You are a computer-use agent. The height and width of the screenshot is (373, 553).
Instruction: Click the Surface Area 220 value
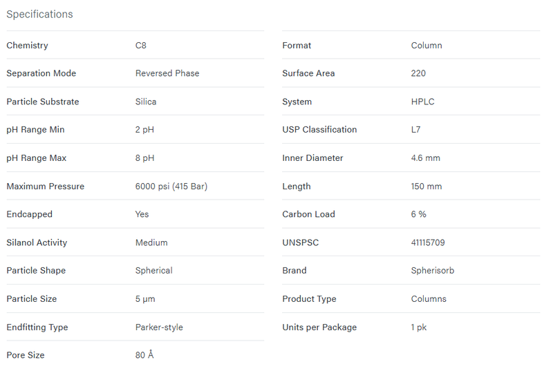(x=418, y=73)
